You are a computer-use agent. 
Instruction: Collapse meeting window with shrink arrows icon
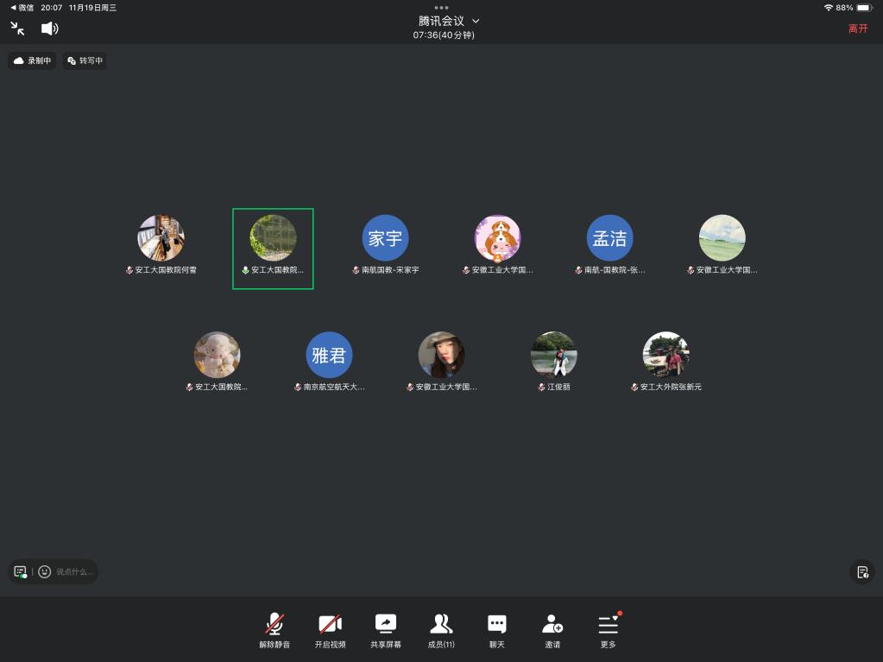tap(17, 28)
